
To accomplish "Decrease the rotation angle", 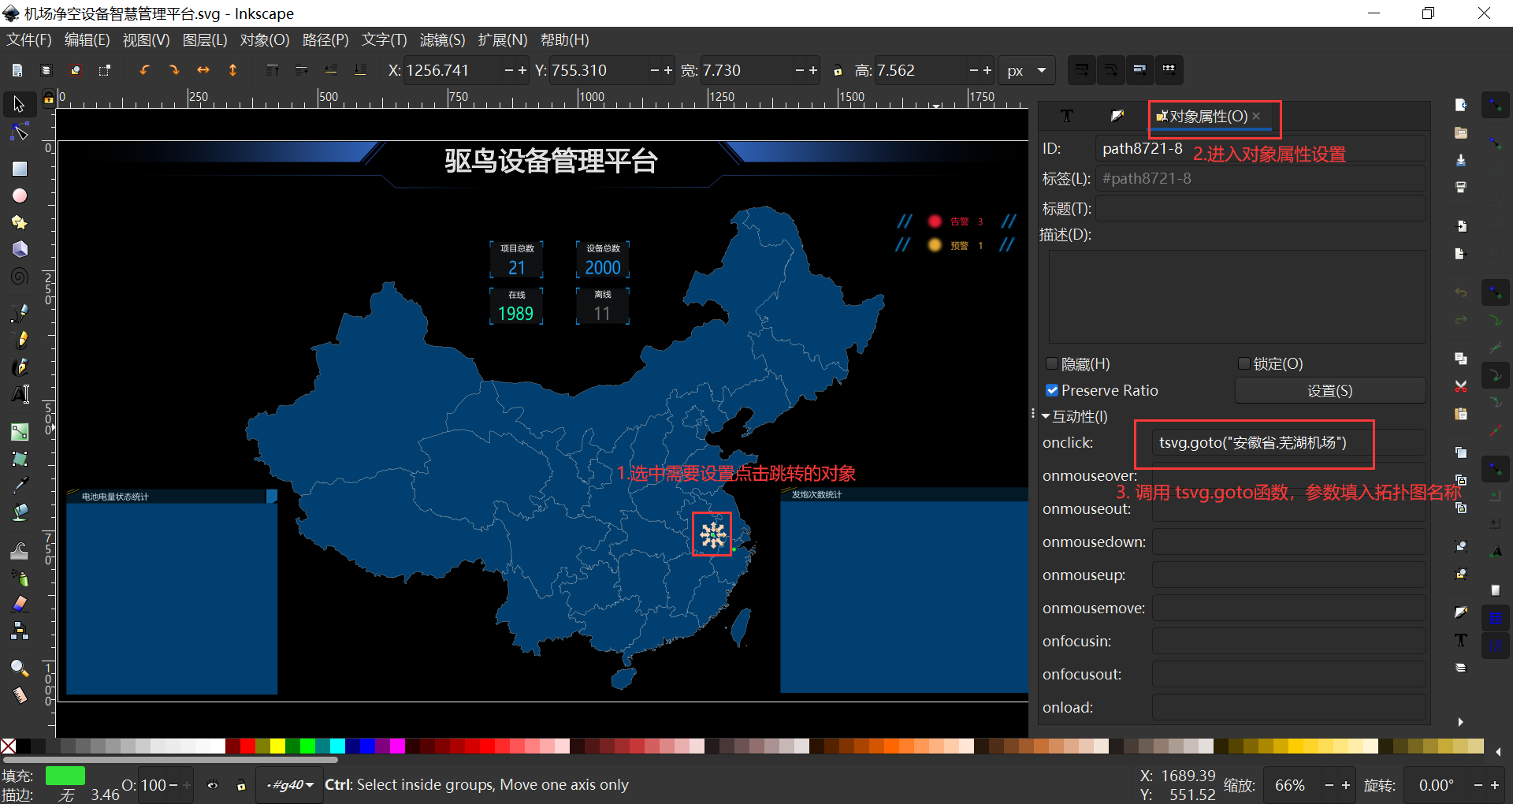I will point(1478,785).
